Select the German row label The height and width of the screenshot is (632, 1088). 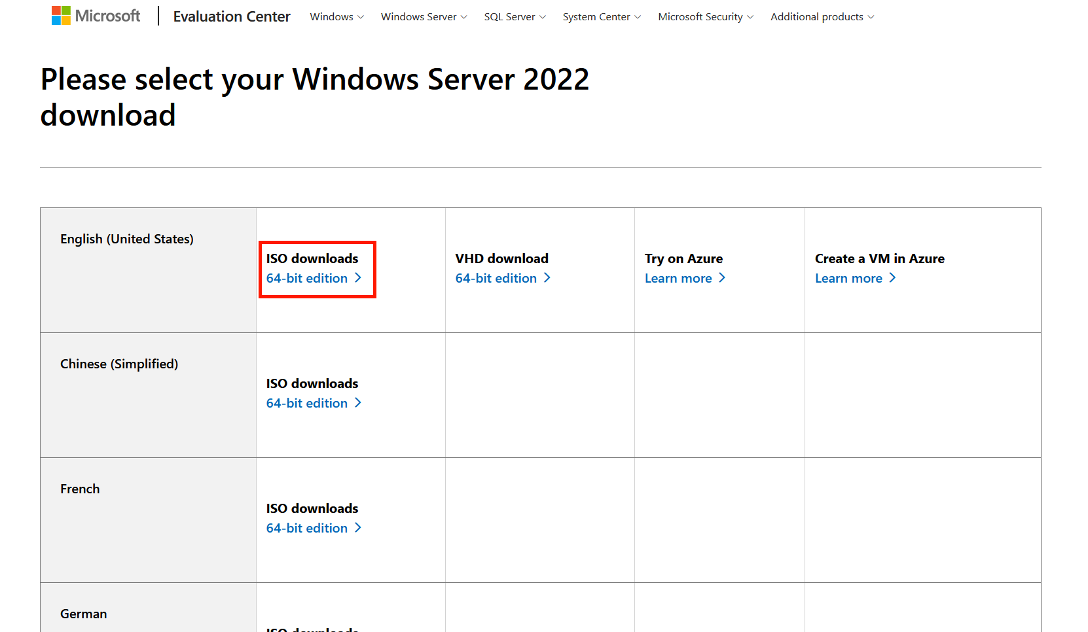[84, 614]
